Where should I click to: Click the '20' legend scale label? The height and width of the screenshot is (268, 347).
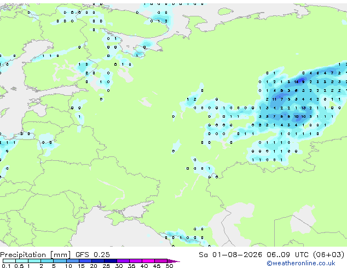(94, 266)
